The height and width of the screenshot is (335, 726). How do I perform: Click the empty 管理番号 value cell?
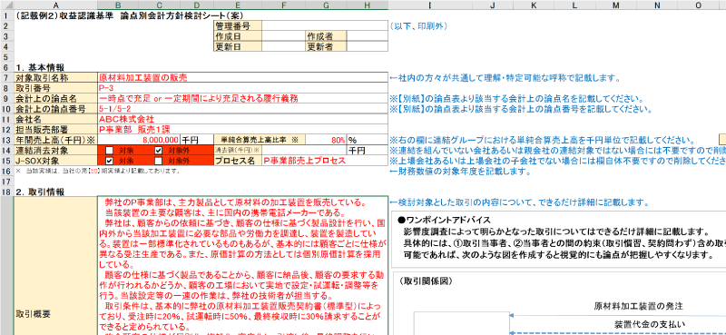tap(325, 25)
